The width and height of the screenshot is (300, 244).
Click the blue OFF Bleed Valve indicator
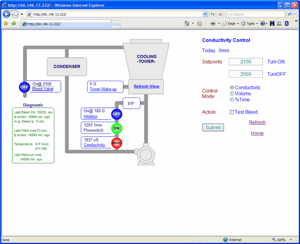click(24, 87)
